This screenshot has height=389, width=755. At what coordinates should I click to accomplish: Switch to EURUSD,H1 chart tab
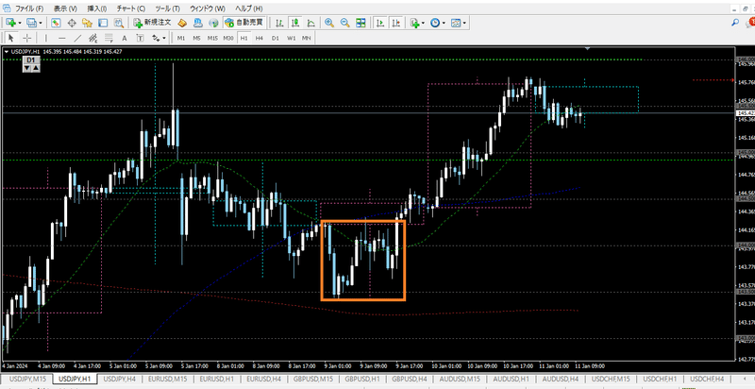(x=217, y=379)
